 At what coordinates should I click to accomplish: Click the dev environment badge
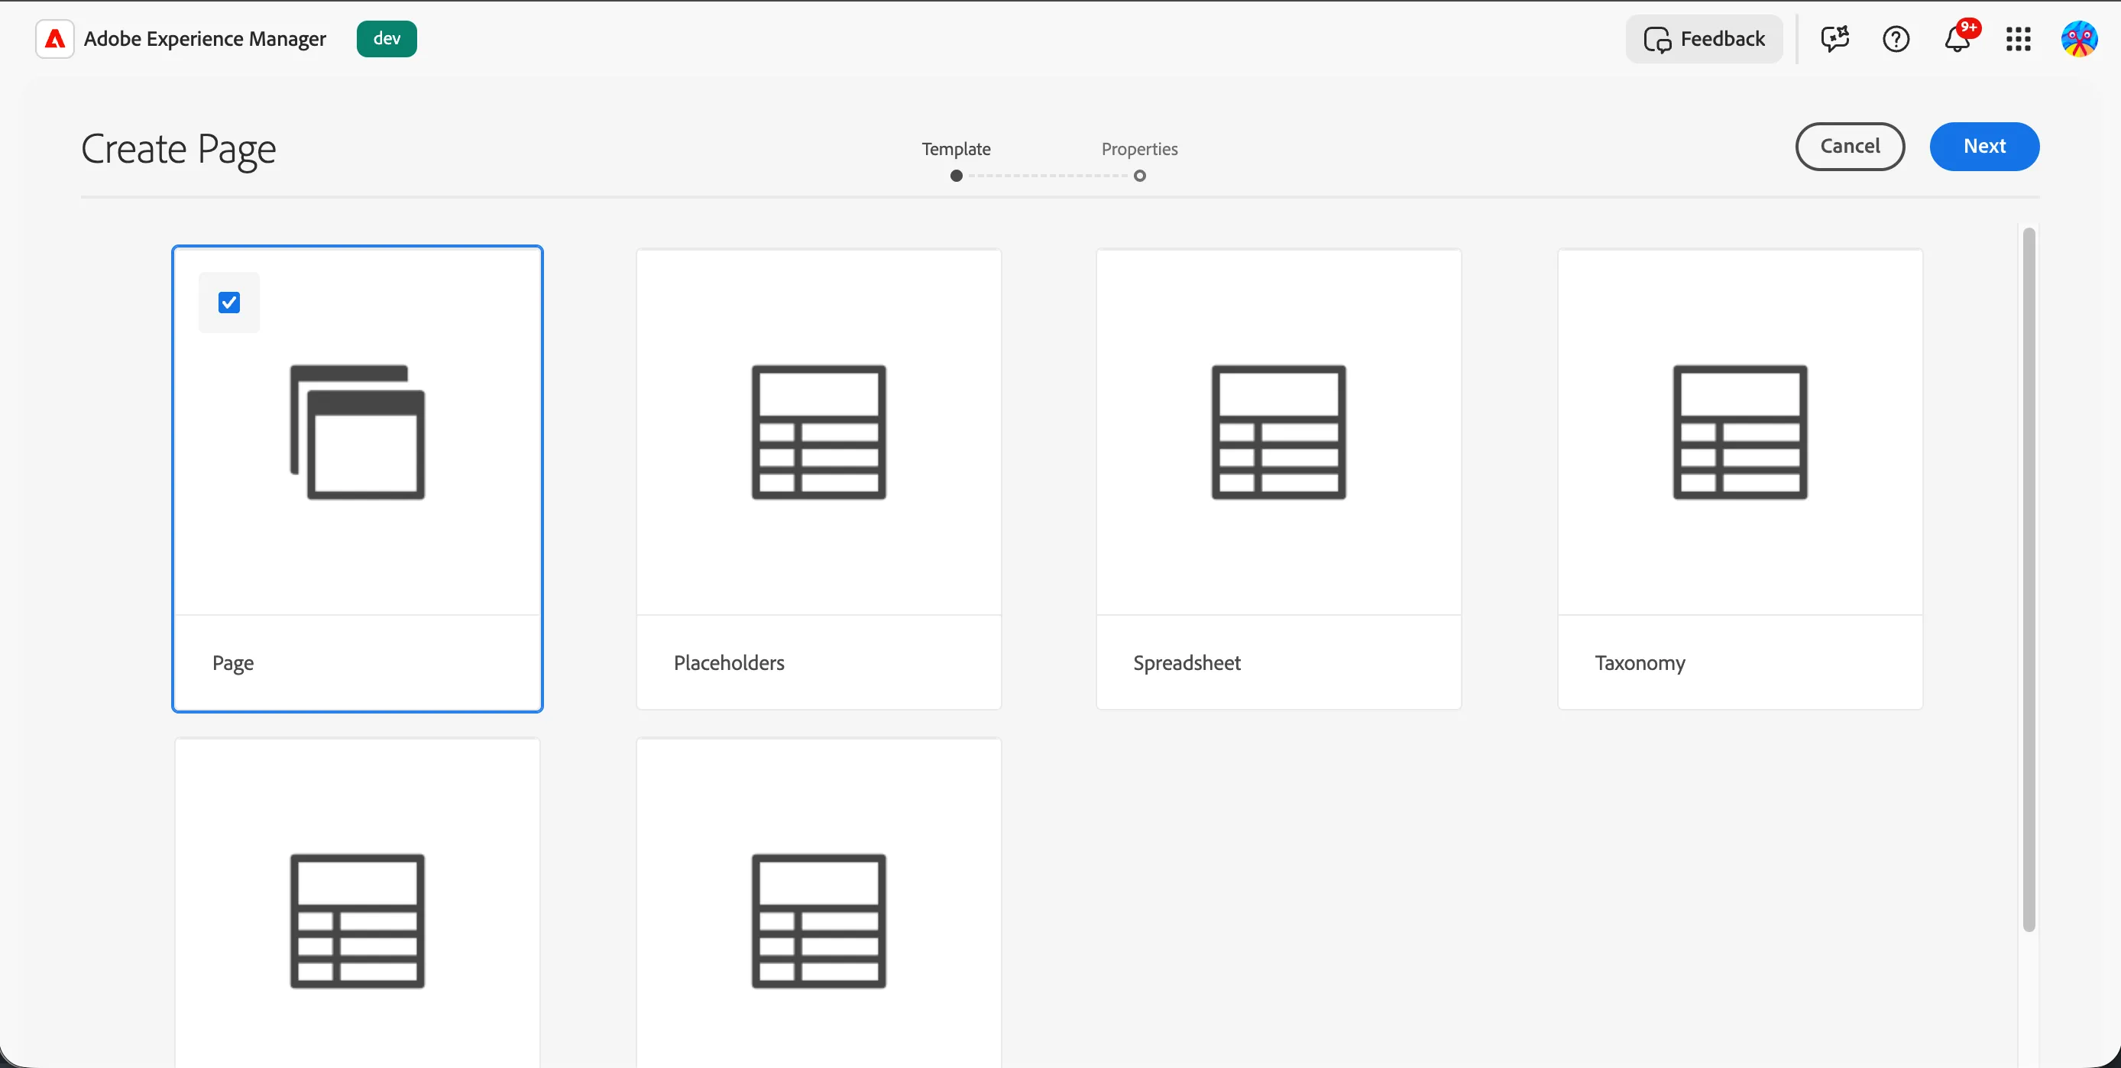click(x=386, y=39)
